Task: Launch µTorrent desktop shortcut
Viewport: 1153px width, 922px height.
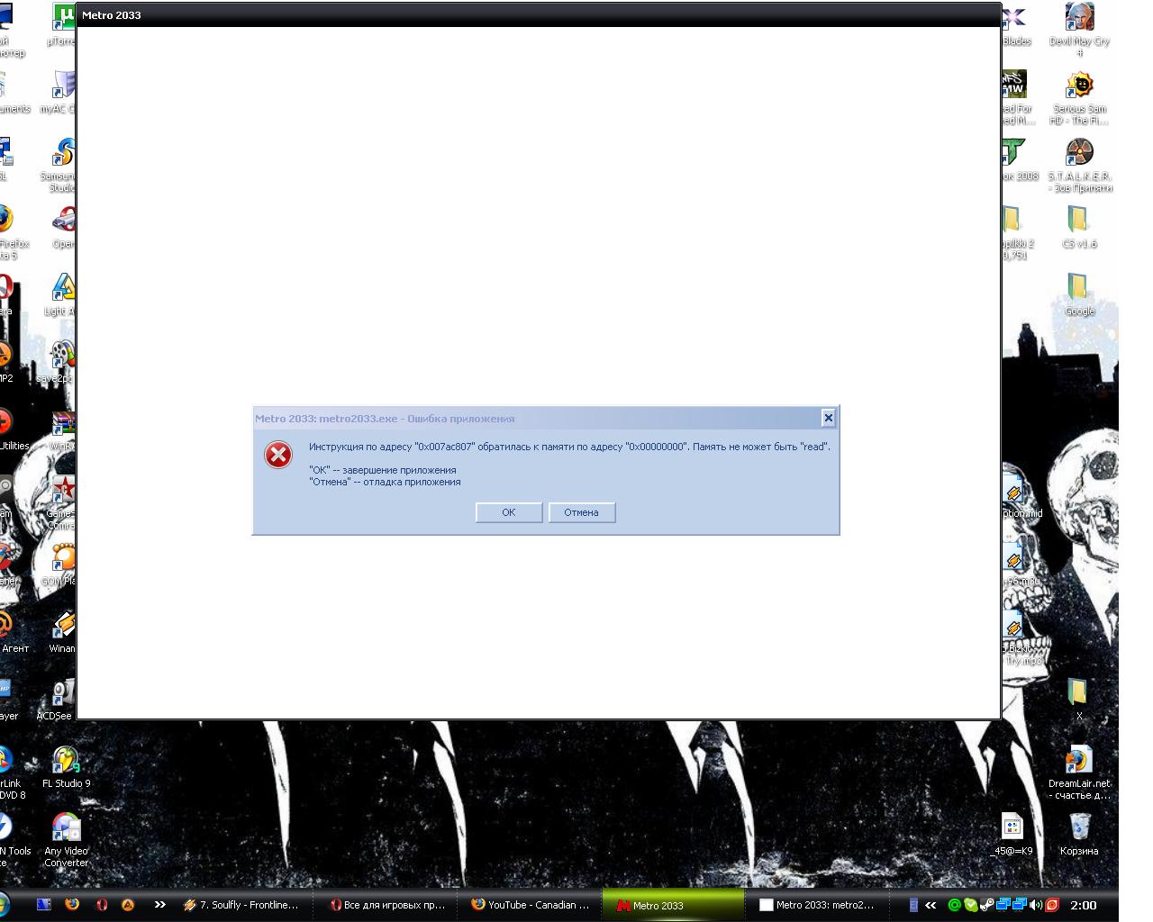Action: tap(63, 24)
